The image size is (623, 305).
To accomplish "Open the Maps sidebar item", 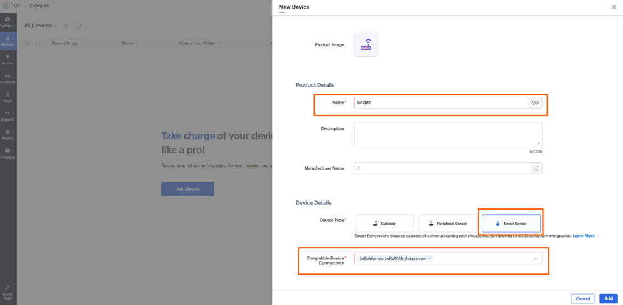I will pyautogui.click(x=8, y=97).
